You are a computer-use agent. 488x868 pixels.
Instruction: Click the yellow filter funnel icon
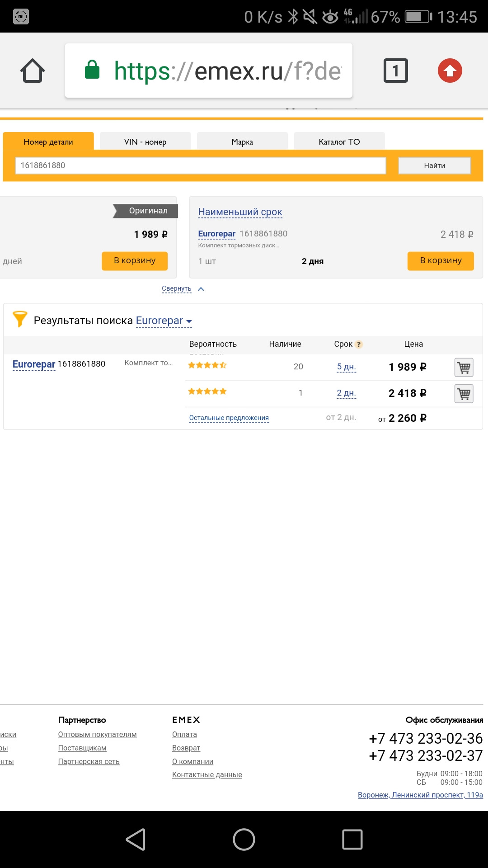click(19, 319)
